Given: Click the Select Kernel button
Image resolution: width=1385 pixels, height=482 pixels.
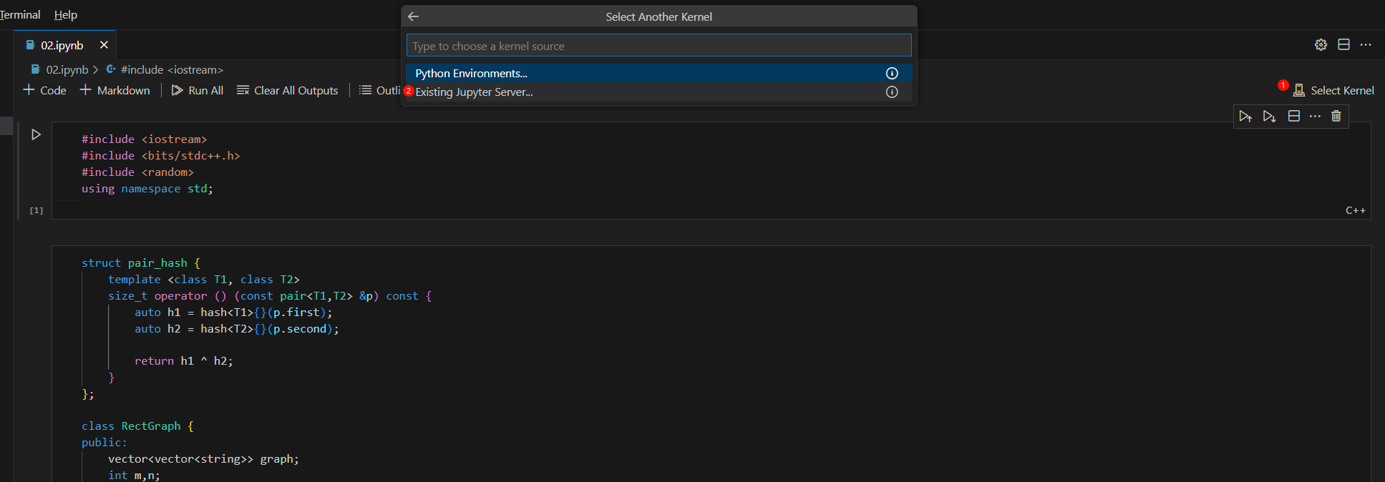Looking at the screenshot, I should coord(1333,90).
